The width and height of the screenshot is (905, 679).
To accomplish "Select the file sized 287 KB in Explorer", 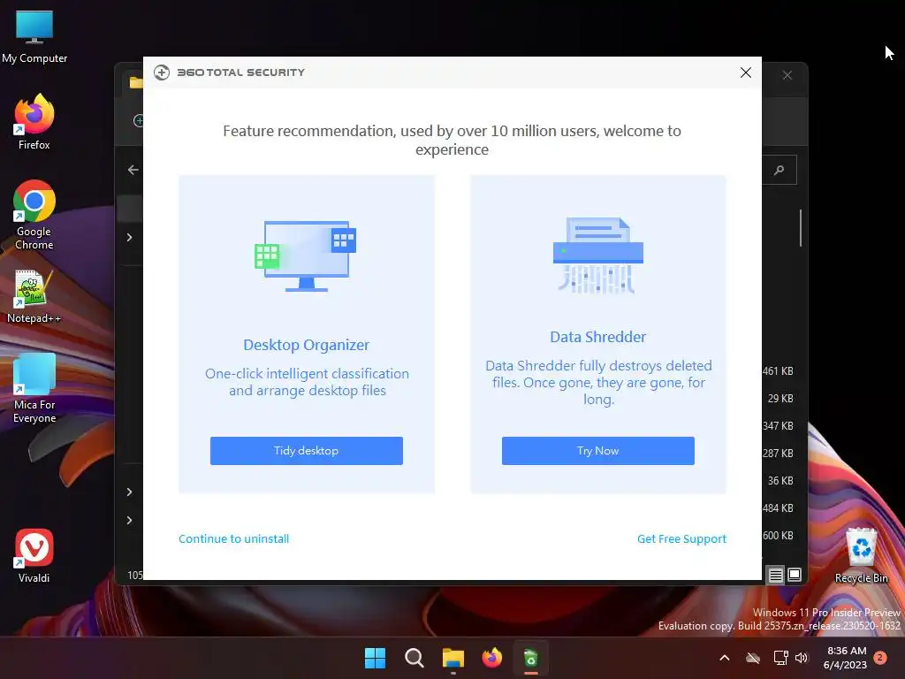I will pyautogui.click(x=778, y=454).
